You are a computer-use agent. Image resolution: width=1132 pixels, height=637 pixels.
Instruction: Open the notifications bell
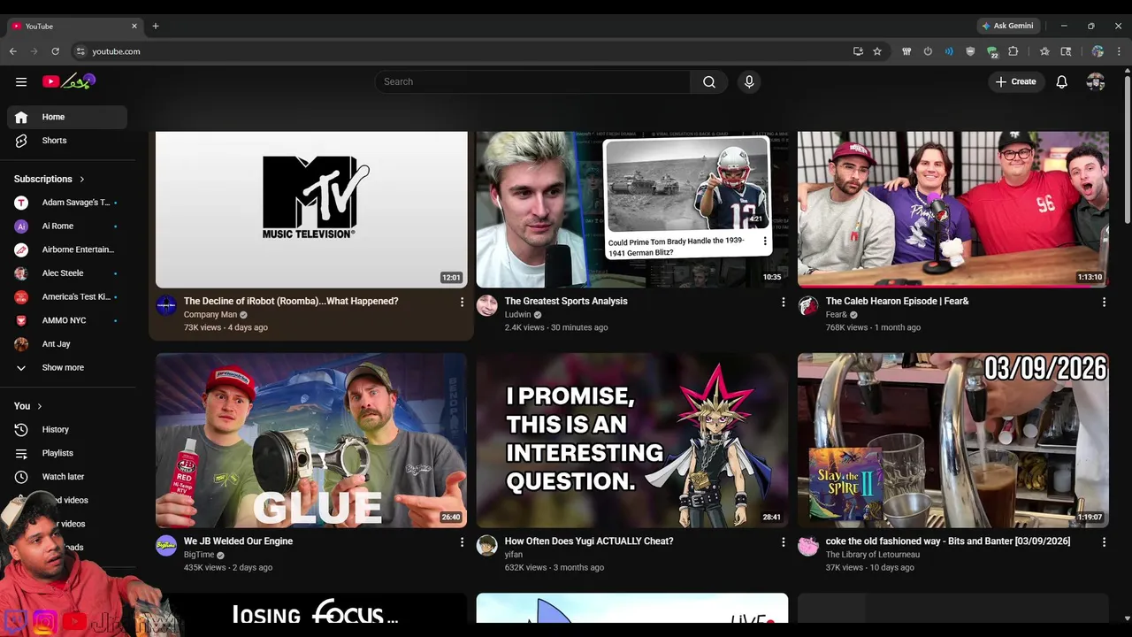tap(1062, 81)
